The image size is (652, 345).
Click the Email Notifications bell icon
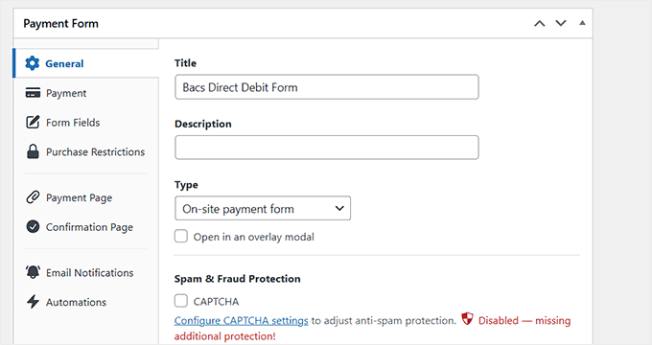(x=33, y=272)
